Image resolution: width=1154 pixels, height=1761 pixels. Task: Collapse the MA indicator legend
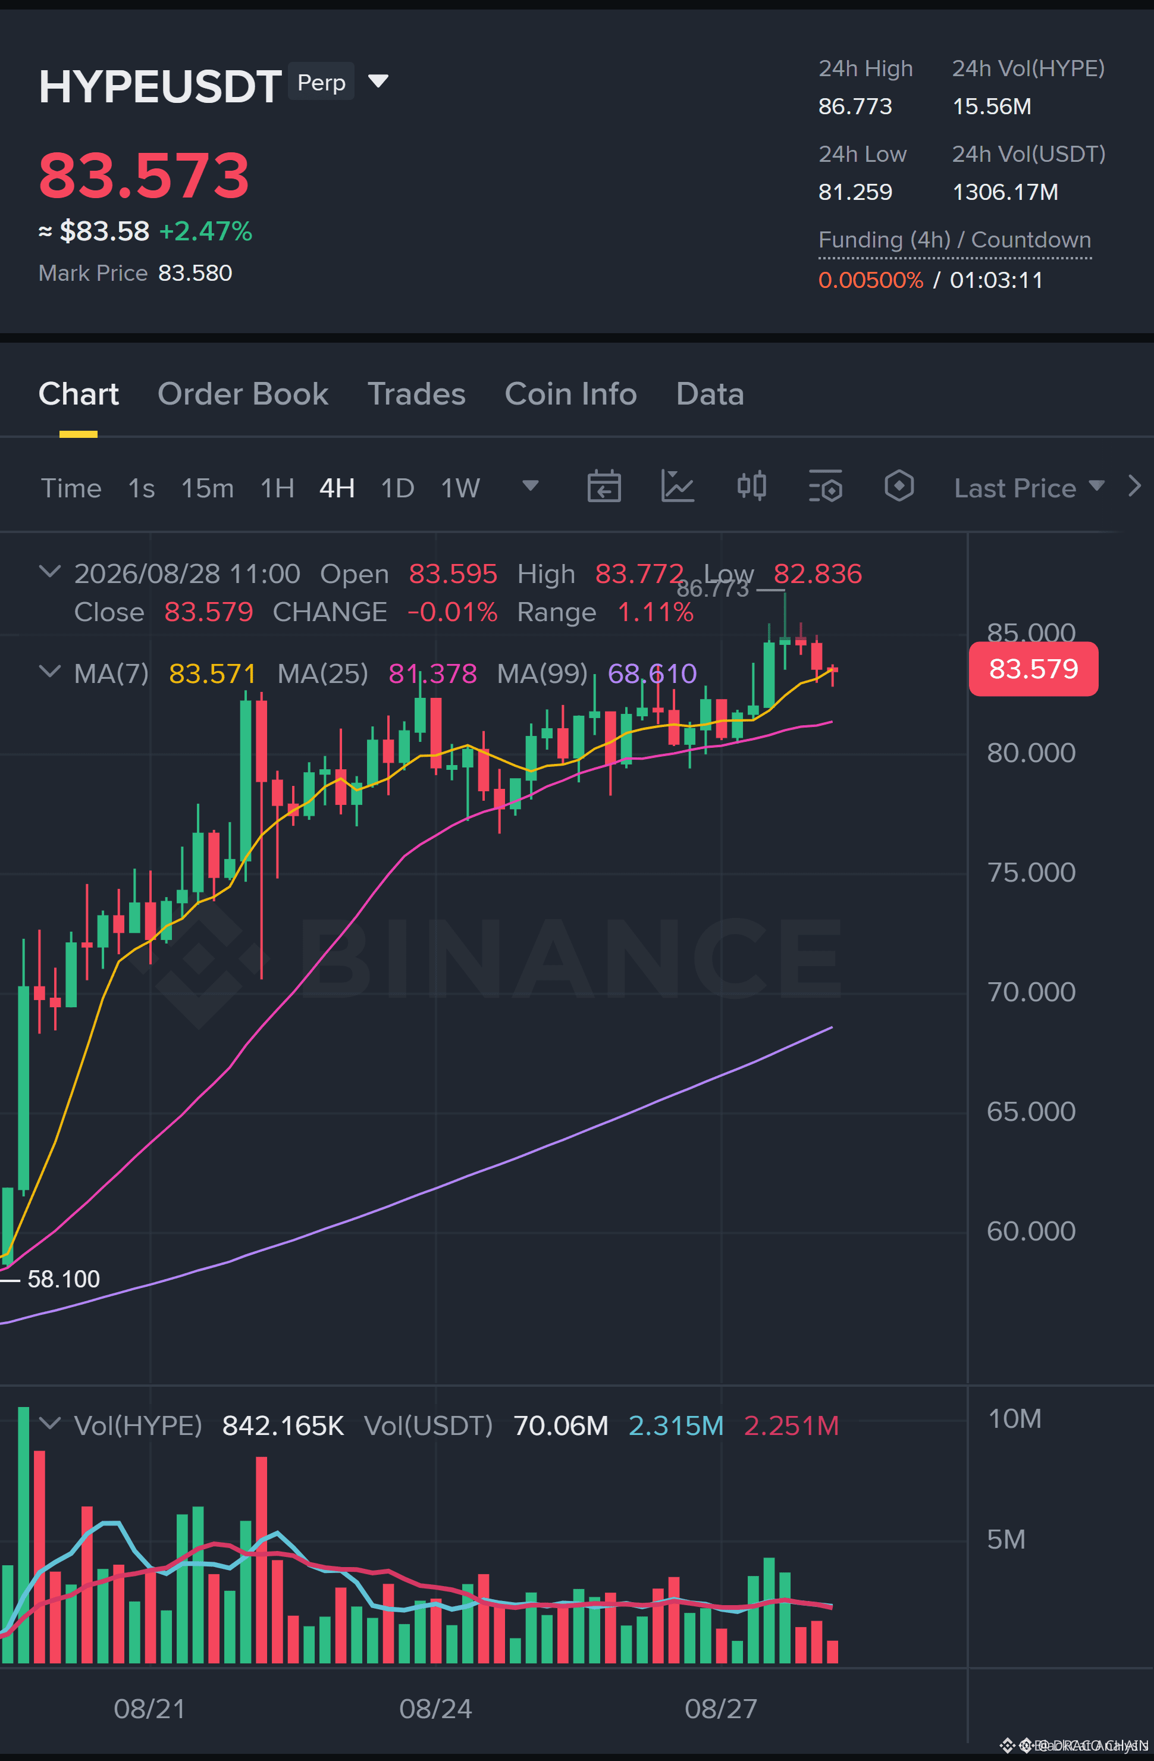coord(49,671)
